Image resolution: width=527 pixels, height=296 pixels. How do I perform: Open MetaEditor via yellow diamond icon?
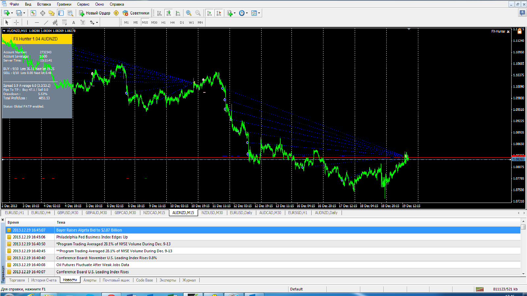pos(116,13)
